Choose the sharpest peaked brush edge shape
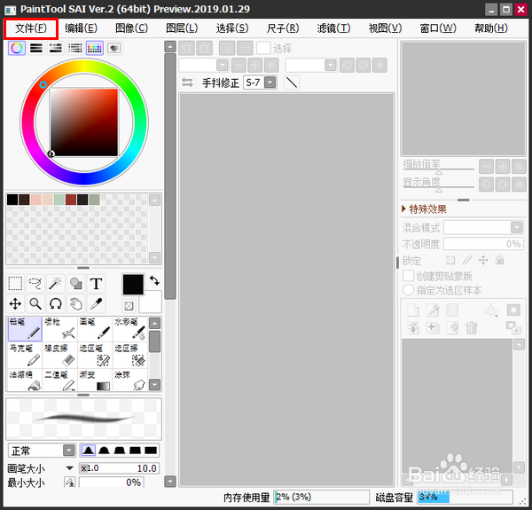532x510 pixels. [88, 451]
